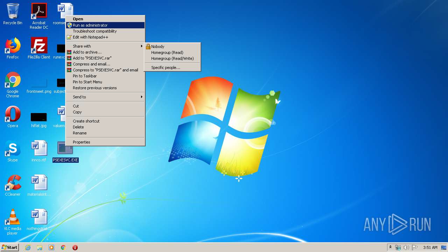Choose Cut from the context menu
The image size is (448, 252).
click(x=105, y=106)
